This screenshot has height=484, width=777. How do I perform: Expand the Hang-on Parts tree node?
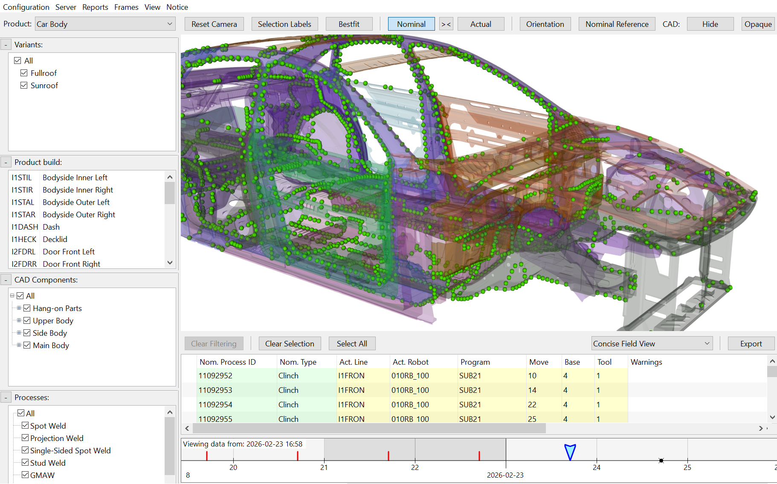19,308
